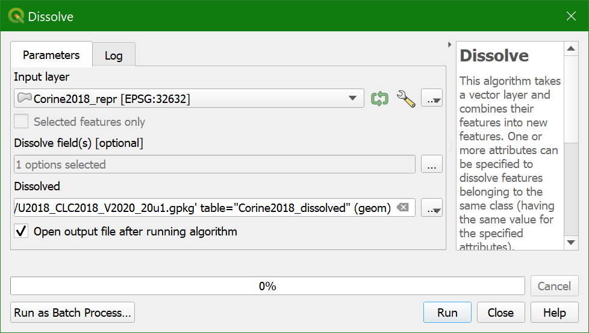Viewport: 589px width, 333px height.
Task: Select the Parameters tab
Action: [x=51, y=55]
